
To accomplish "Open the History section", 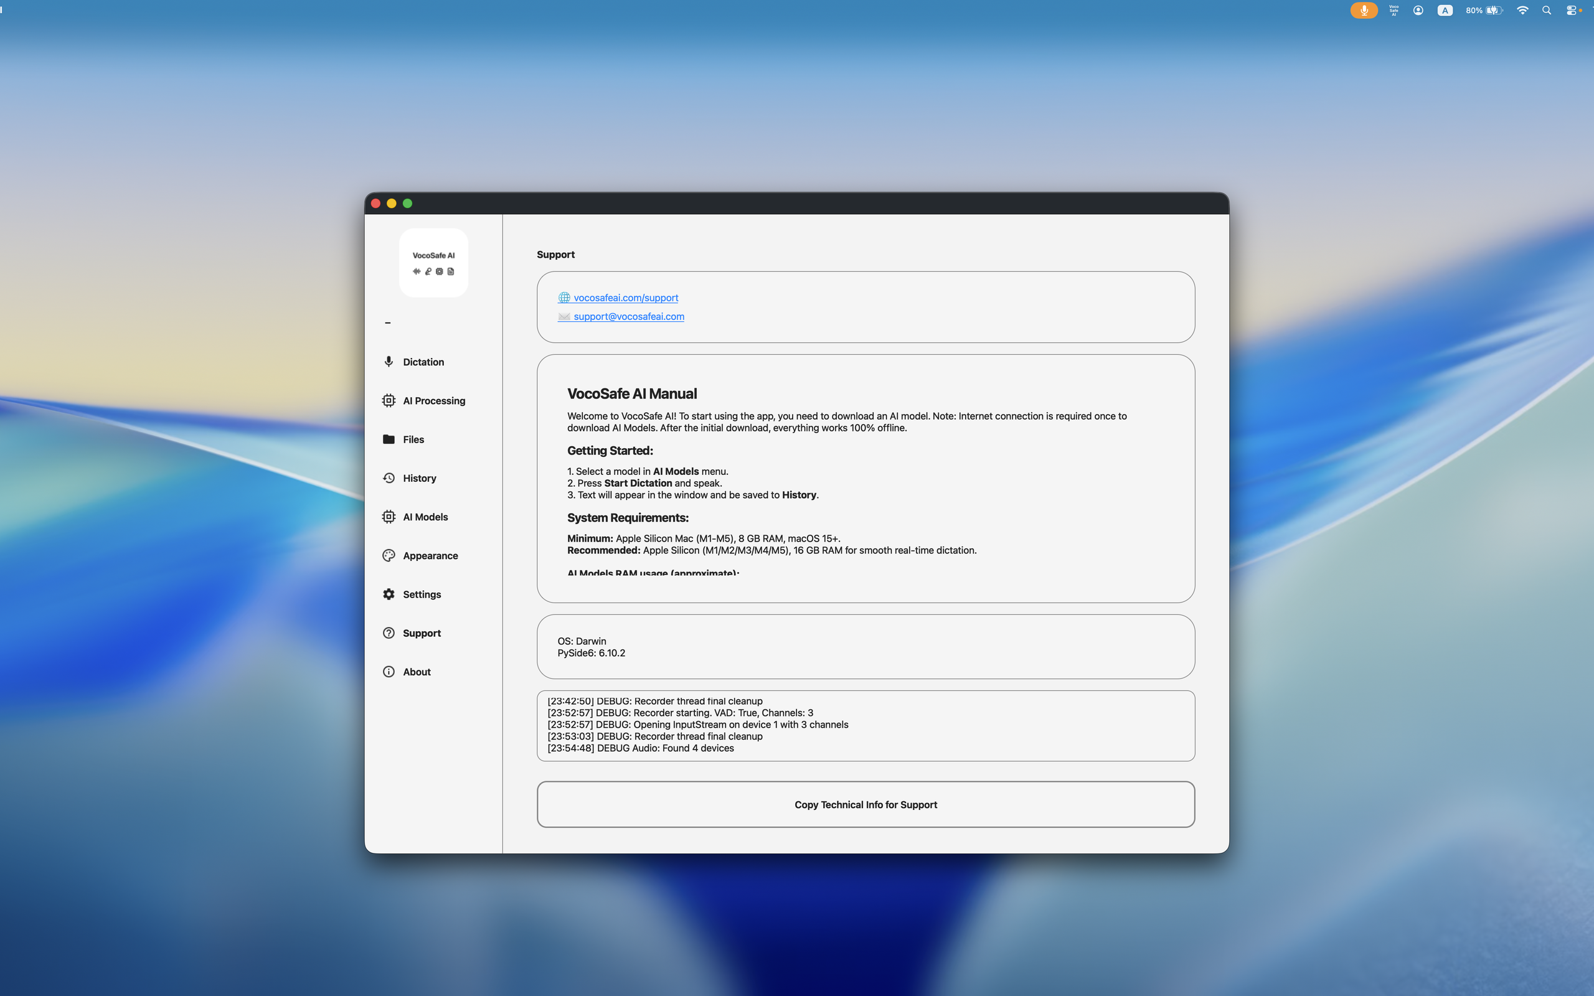I will [410, 478].
